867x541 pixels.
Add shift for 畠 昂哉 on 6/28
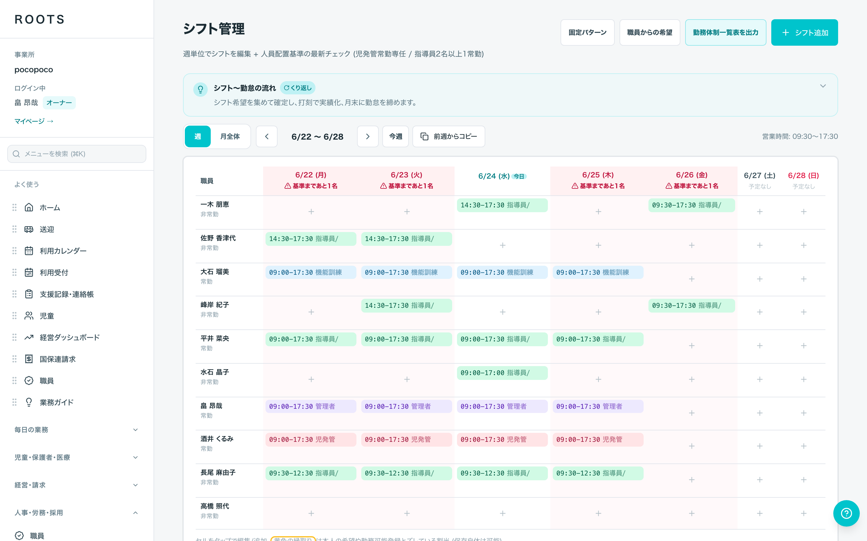[803, 413]
